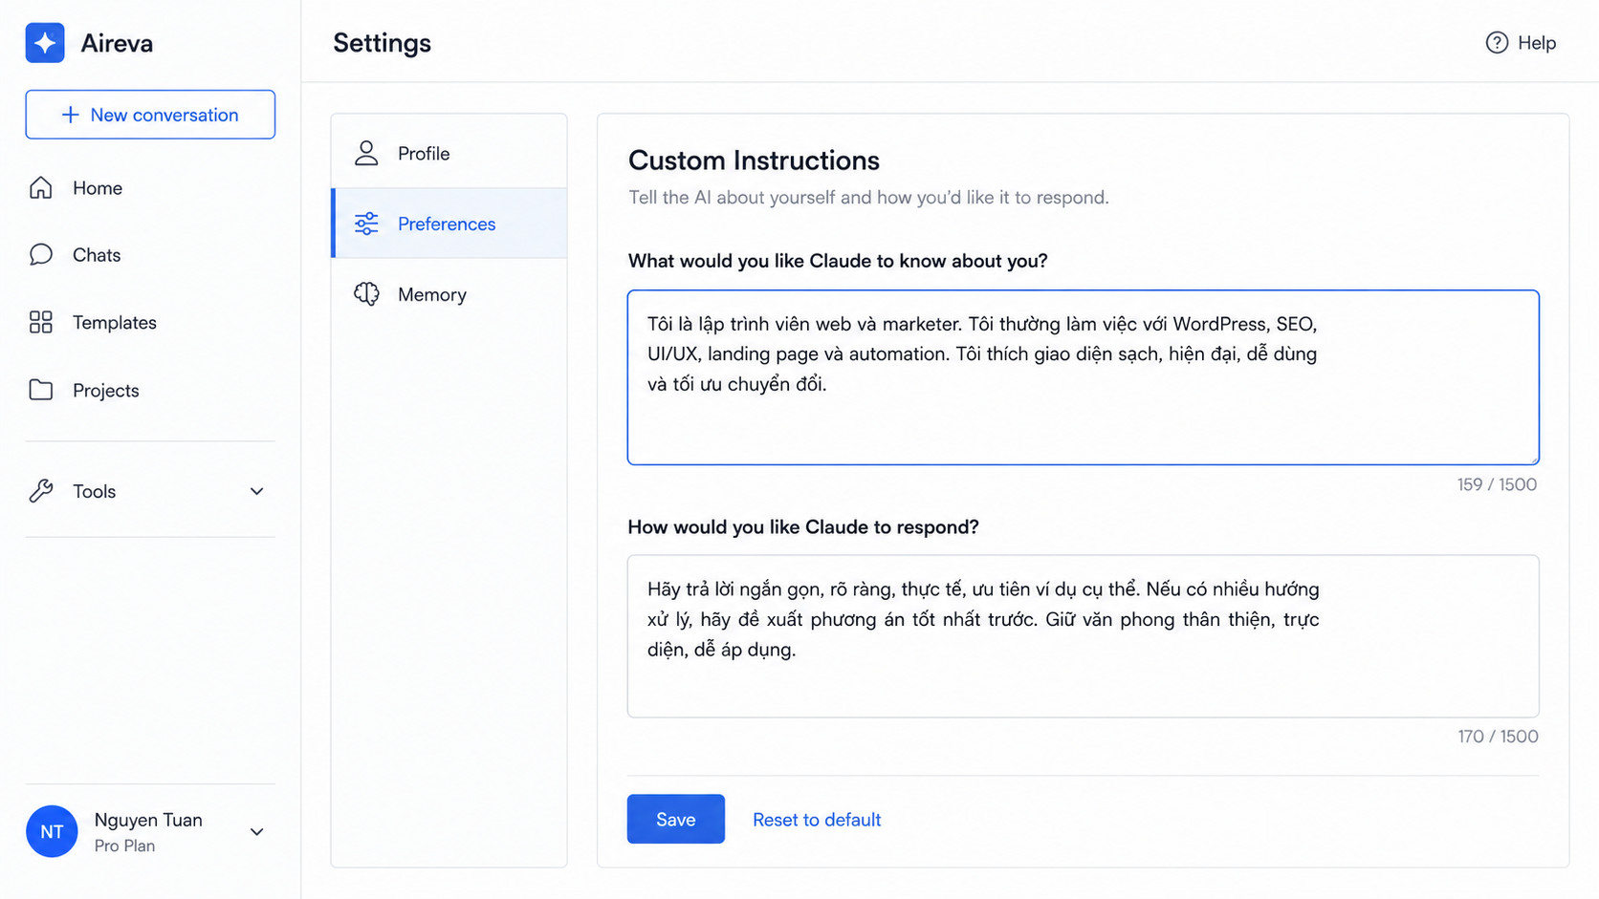1599x899 pixels.
Task: Click the Help question mark icon
Action: pyautogui.click(x=1497, y=43)
